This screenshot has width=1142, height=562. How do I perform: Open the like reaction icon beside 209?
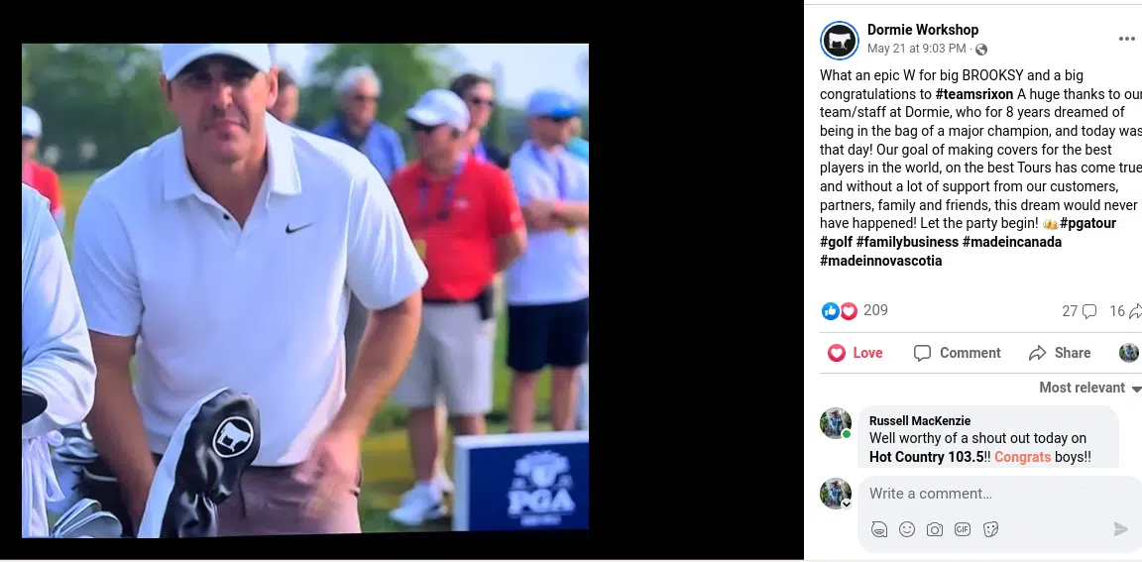tap(831, 311)
